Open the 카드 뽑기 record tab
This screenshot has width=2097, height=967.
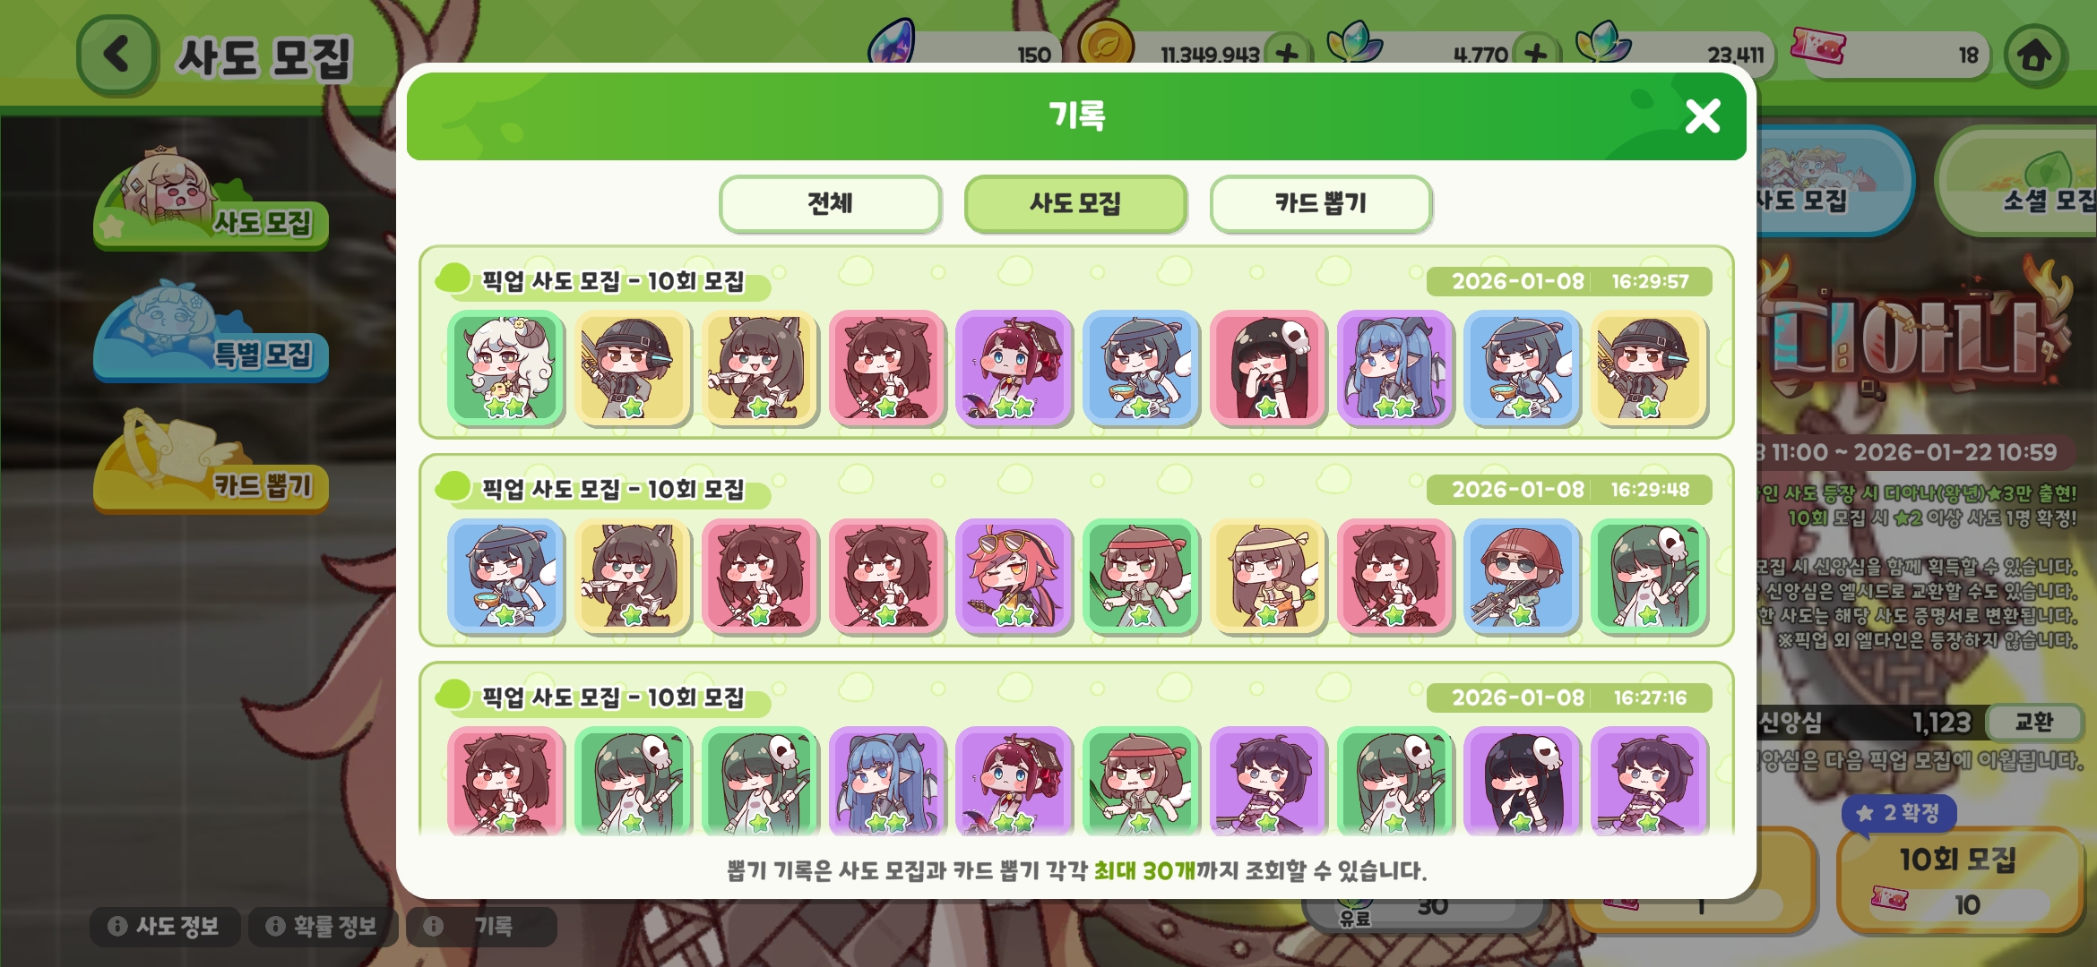point(1321,203)
